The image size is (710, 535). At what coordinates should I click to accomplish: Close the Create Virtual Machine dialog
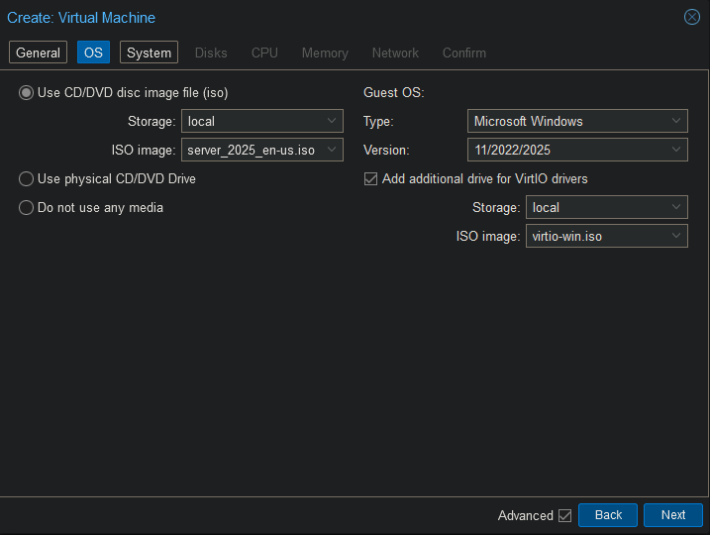coord(692,17)
